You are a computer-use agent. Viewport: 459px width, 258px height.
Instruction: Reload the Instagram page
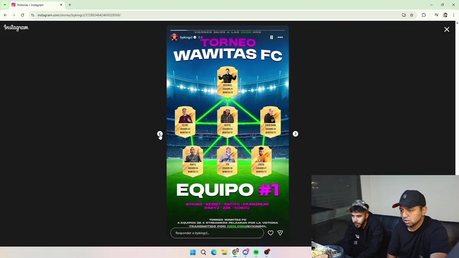[22, 15]
